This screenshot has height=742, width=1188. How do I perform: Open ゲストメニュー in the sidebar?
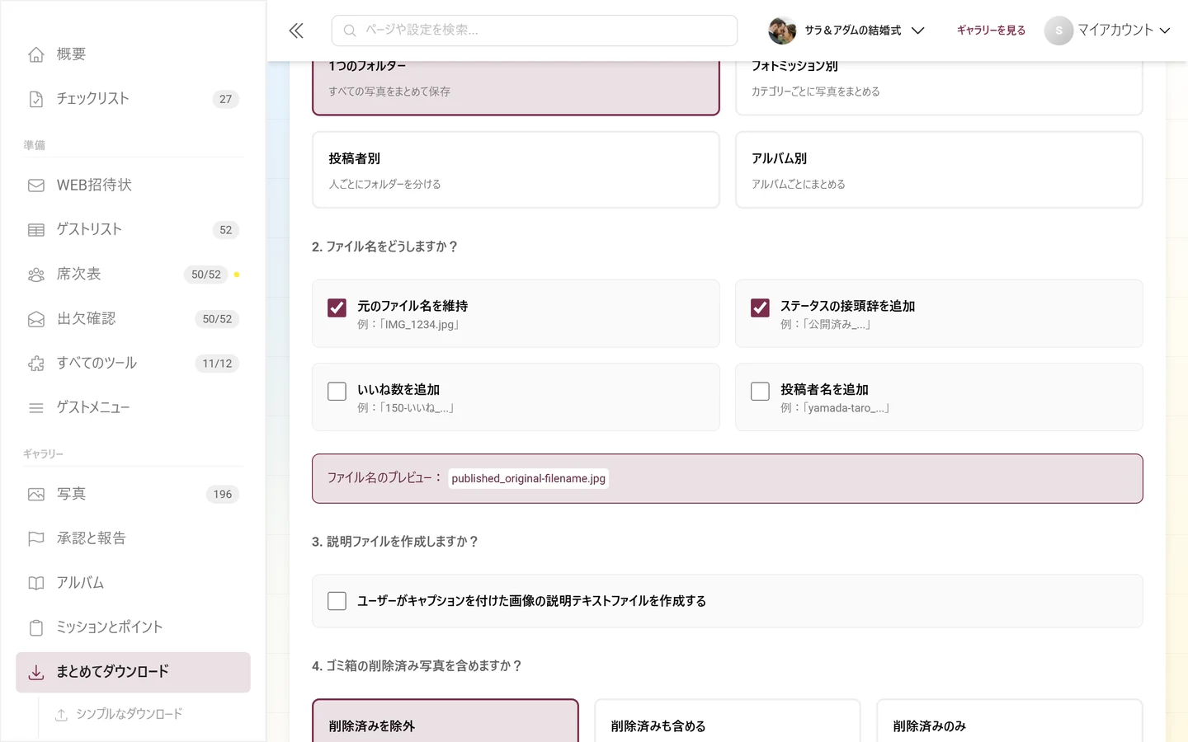[133, 408]
